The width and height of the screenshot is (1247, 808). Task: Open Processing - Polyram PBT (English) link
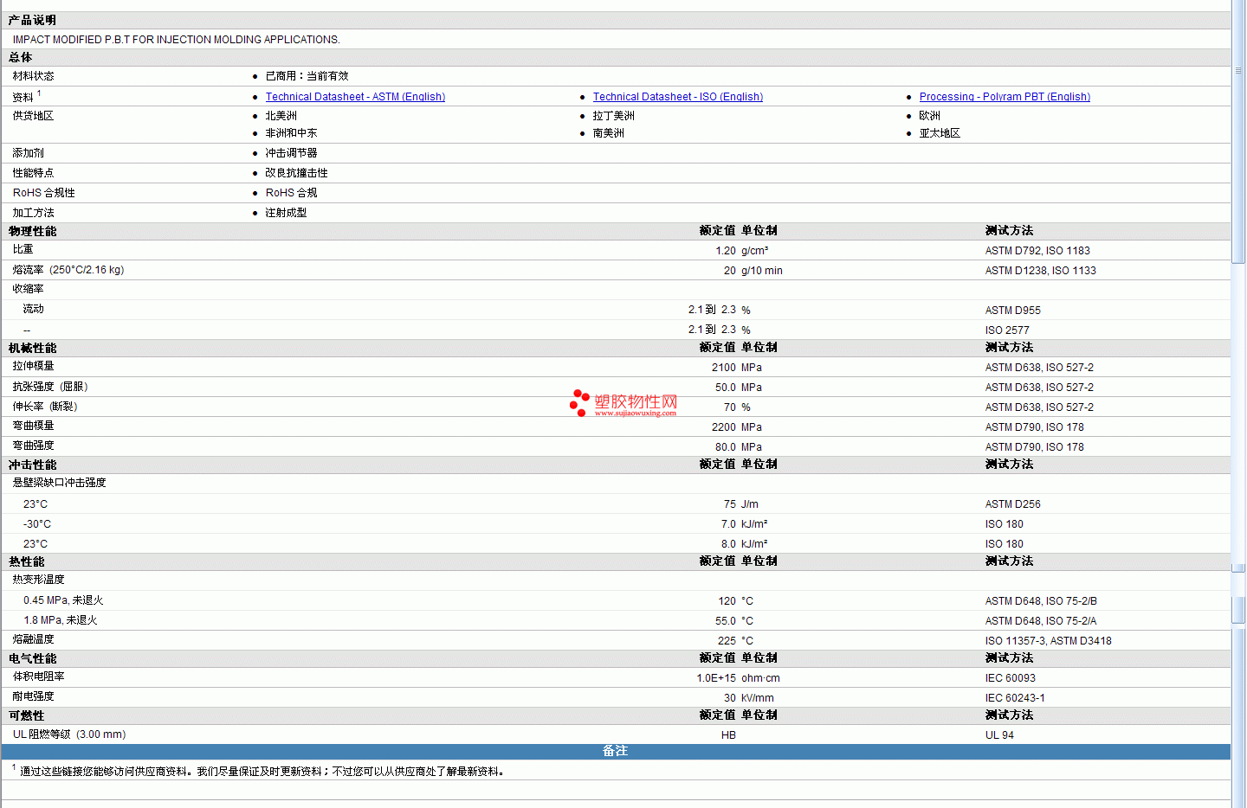pos(1005,97)
